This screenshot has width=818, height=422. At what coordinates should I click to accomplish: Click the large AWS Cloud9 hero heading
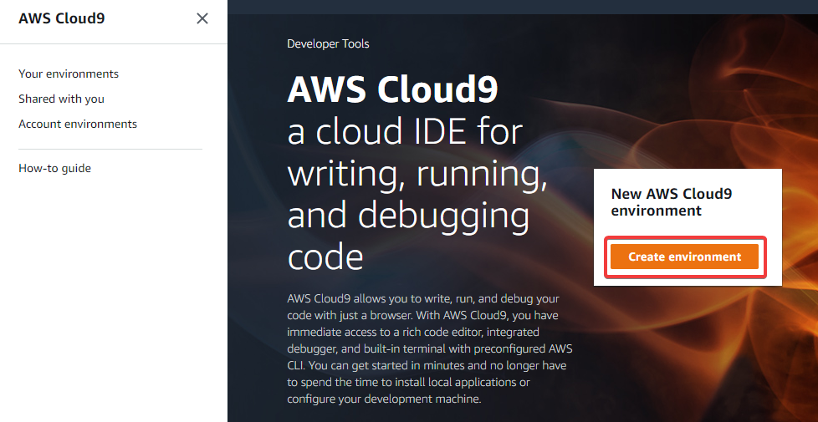pyautogui.click(x=392, y=89)
